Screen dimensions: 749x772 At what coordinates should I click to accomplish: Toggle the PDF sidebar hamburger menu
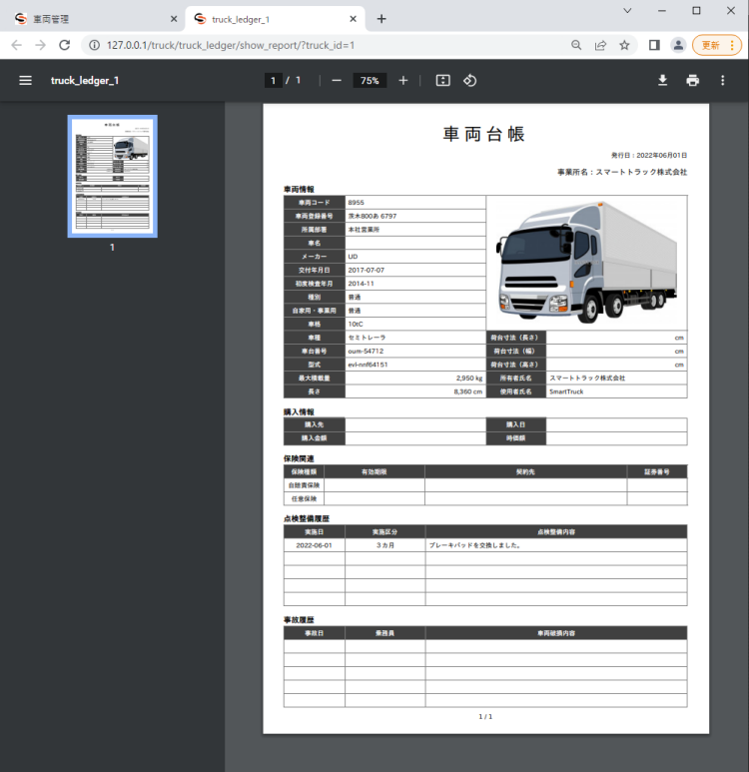coord(25,80)
